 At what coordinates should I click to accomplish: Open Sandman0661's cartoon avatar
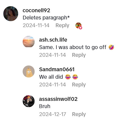(29, 71)
